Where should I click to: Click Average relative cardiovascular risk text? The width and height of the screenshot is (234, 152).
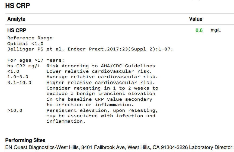102,77
